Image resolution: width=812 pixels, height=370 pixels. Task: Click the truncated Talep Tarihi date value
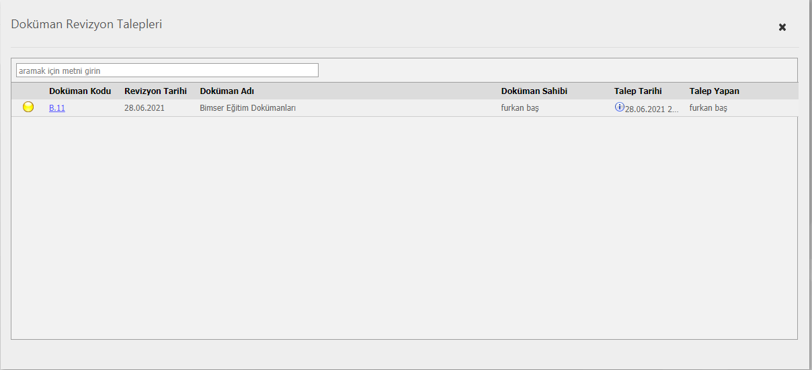point(651,109)
